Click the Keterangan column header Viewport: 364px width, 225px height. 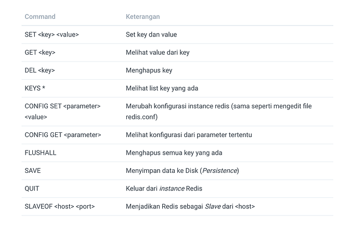pyautogui.click(x=143, y=17)
